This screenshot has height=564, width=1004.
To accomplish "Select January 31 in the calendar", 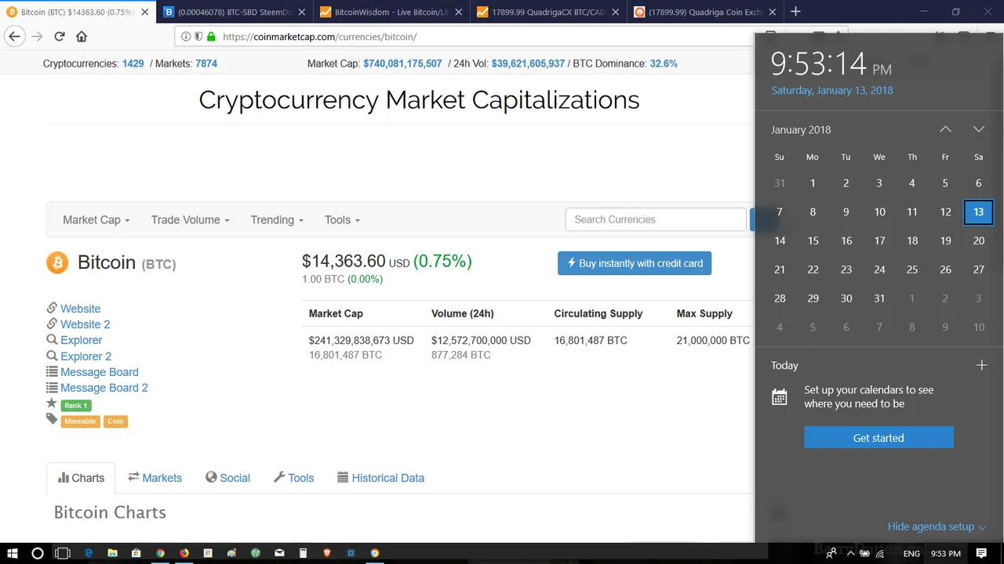I will coord(879,298).
